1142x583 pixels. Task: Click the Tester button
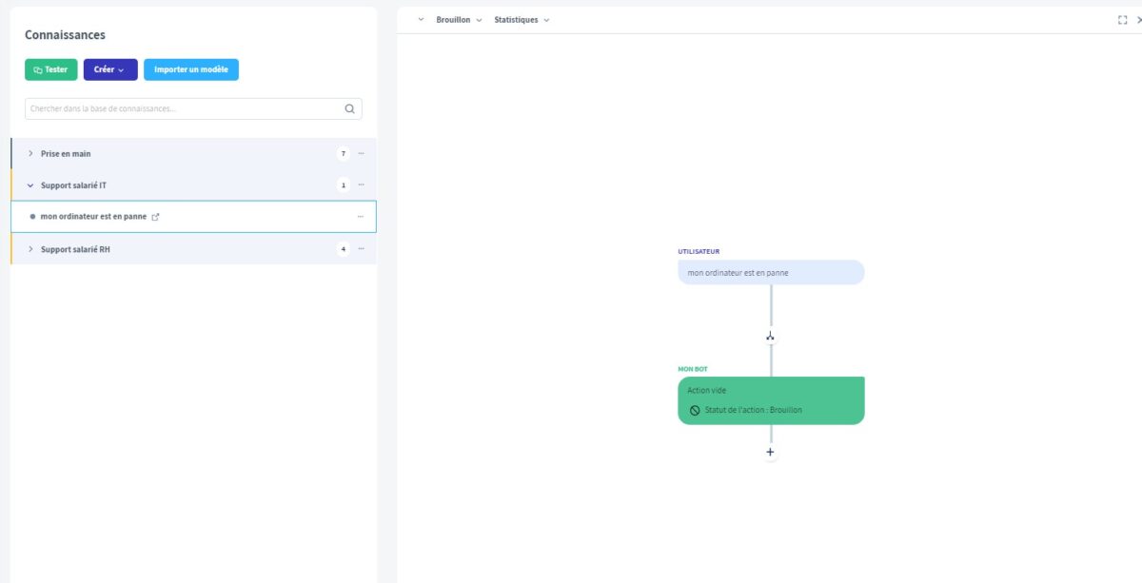tap(50, 68)
